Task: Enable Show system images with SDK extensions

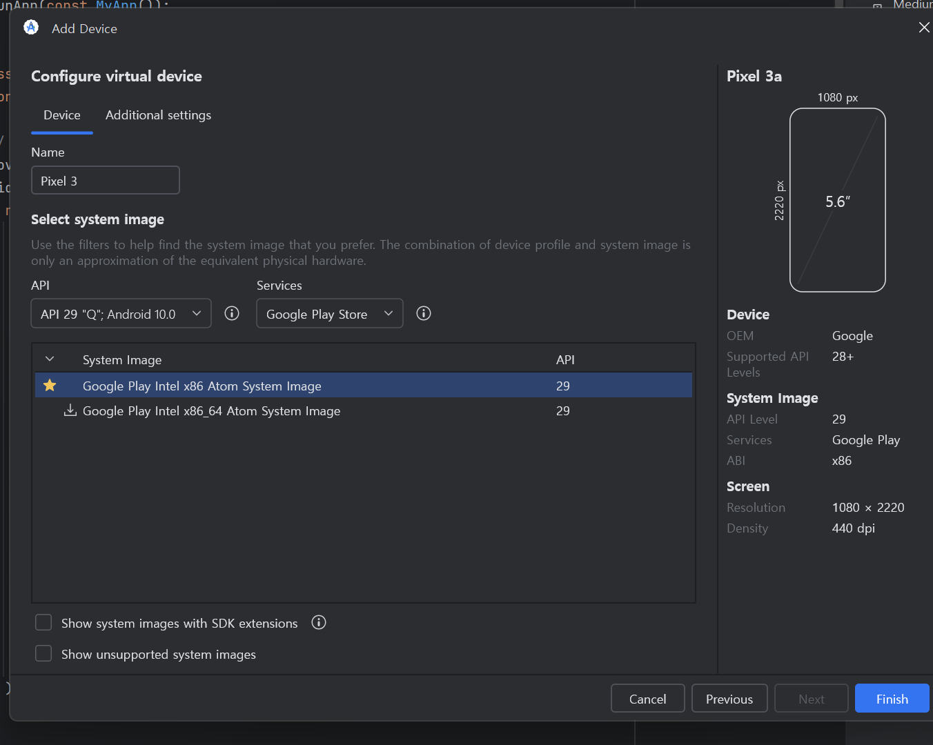Action: pos(43,623)
